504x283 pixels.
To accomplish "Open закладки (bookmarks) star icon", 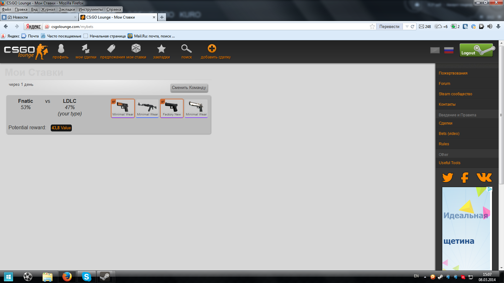I will pyautogui.click(x=161, y=49).
